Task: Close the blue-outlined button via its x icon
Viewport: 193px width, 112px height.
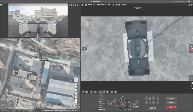Action: 155,107
